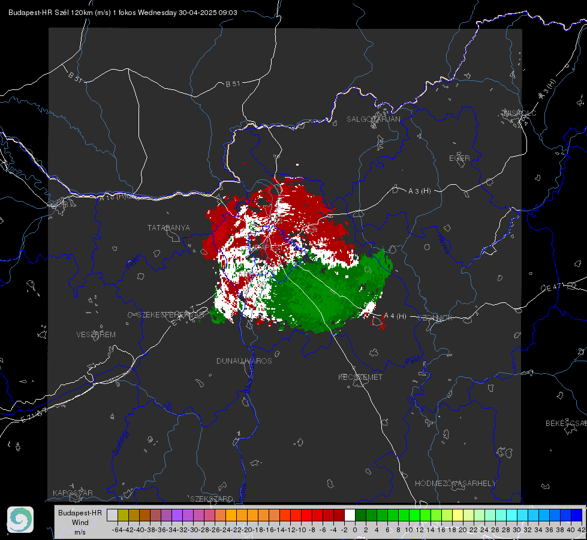Click the EGER city label
The width and height of the screenshot is (587, 540).
pos(459,158)
